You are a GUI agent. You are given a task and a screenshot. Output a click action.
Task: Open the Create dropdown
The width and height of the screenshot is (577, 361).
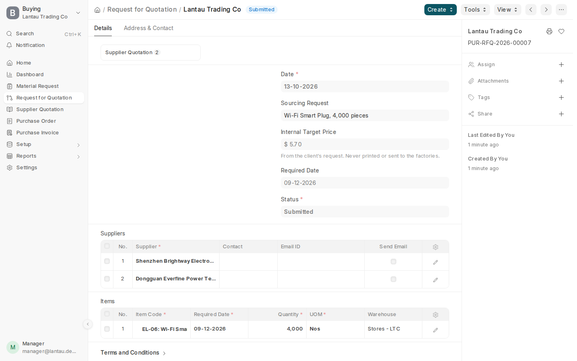tap(440, 10)
